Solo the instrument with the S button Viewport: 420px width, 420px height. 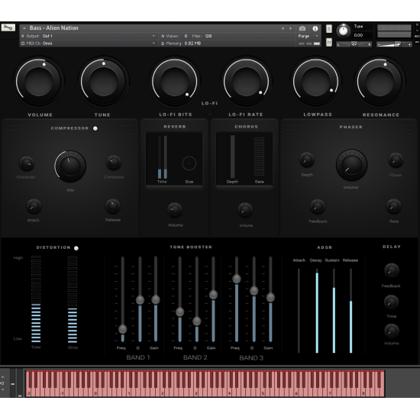(x=329, y=29)
